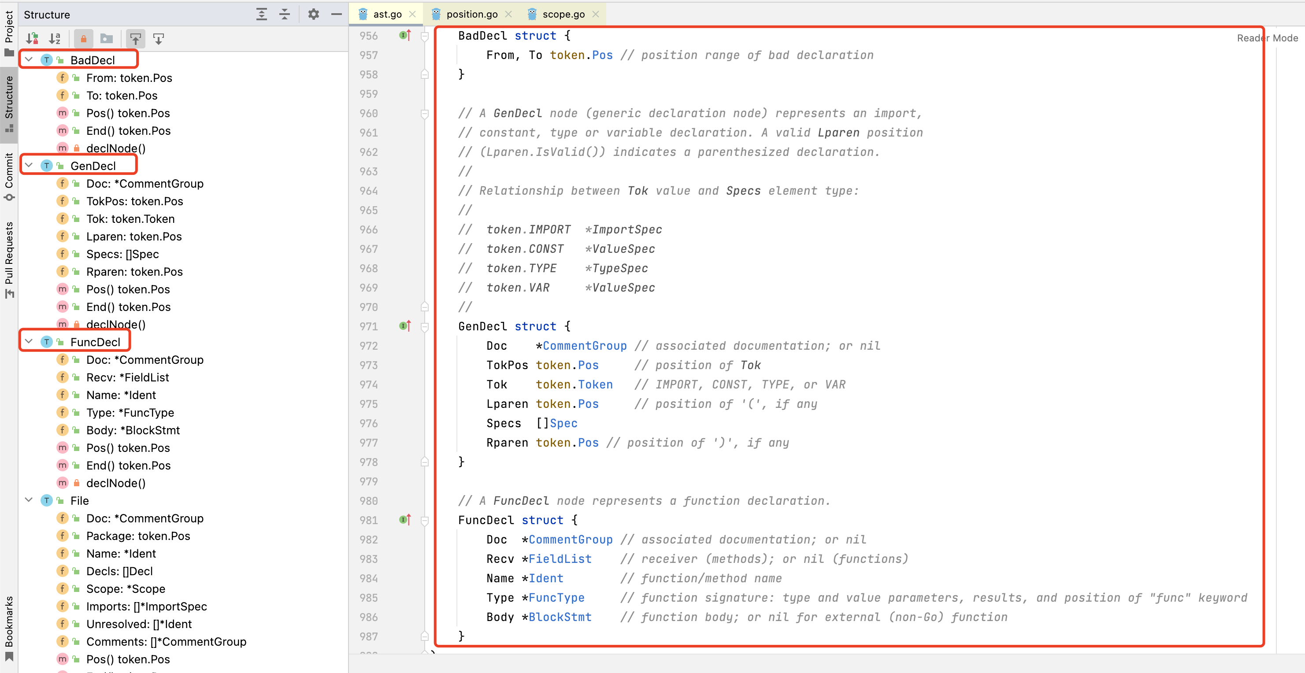1305x673 pixels.
Task: Select Recv: *FieldList field
Action: coord(128,377)
